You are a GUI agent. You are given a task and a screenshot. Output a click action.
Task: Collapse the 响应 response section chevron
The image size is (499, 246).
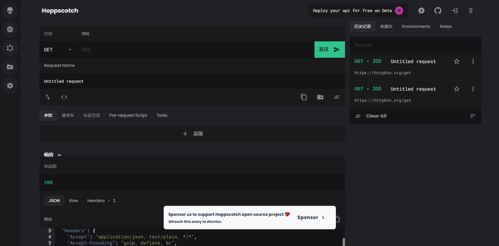[x=59, y=155]
